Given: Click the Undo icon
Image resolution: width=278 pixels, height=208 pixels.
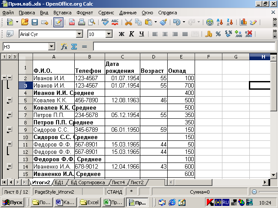Looking at the screenshot, I should click(177, 22).
